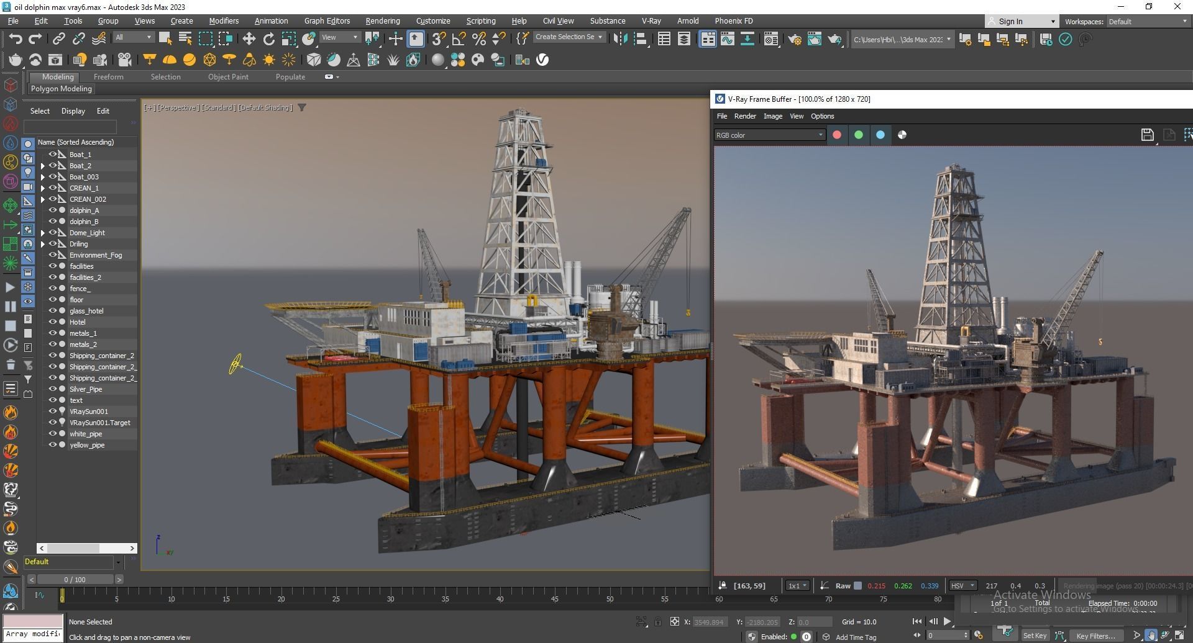Save image in V-Ray Frame Buffer
The width and height of the screenshot is (1193, 643).
(x=1147, y=135)
